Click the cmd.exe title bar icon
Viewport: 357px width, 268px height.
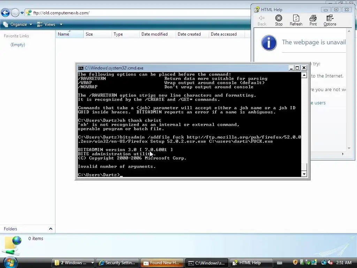coord(81,68)
